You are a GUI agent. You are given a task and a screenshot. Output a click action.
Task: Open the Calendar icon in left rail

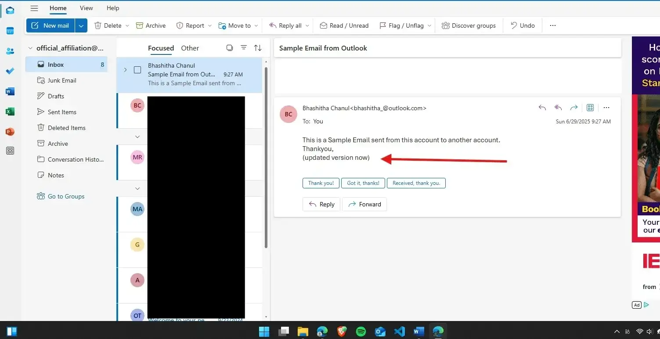10,31
